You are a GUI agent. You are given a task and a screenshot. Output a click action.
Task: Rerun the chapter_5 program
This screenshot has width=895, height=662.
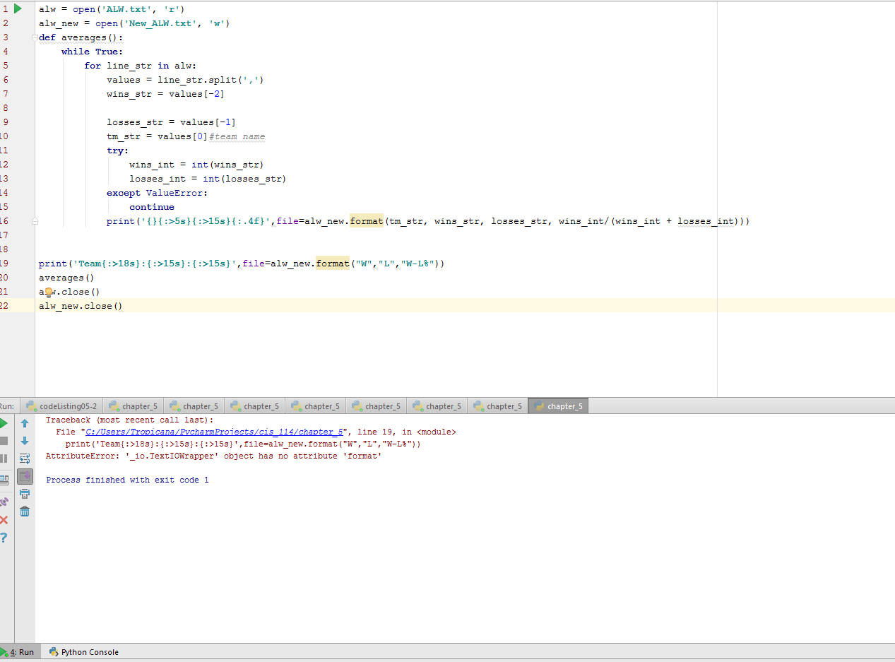click(x=3, y=422)
